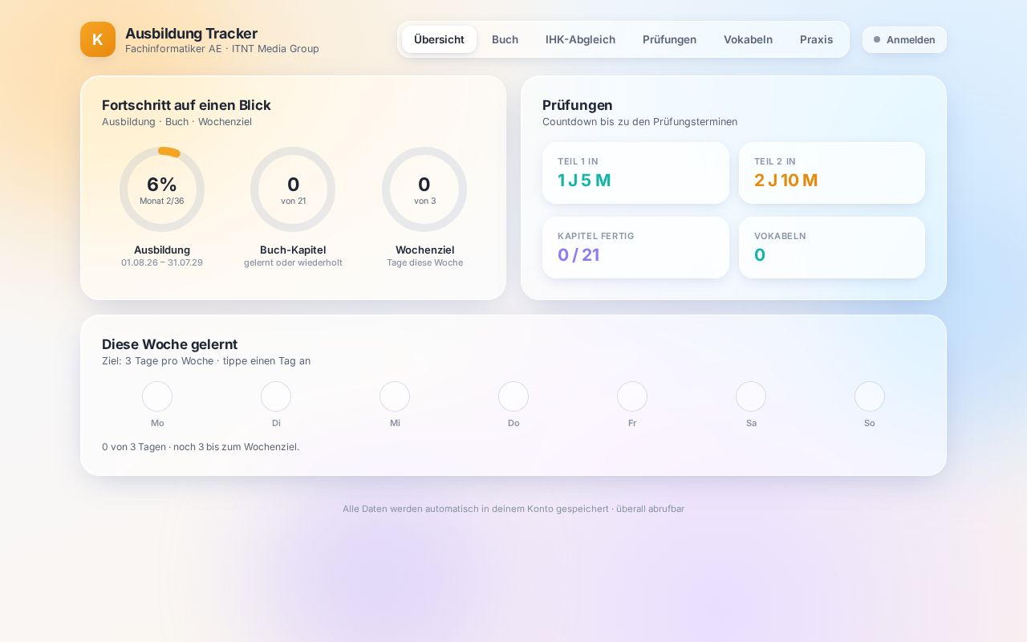
Task: Mark Tuesday (Di) as learned
Action: (276, 396)
